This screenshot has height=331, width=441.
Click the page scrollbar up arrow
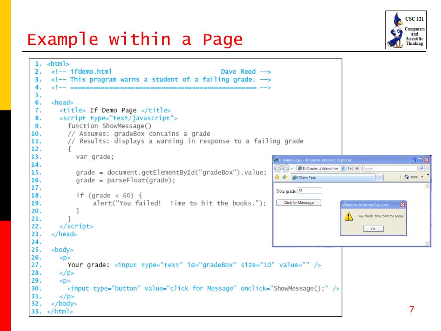click(x=427, y=186)
